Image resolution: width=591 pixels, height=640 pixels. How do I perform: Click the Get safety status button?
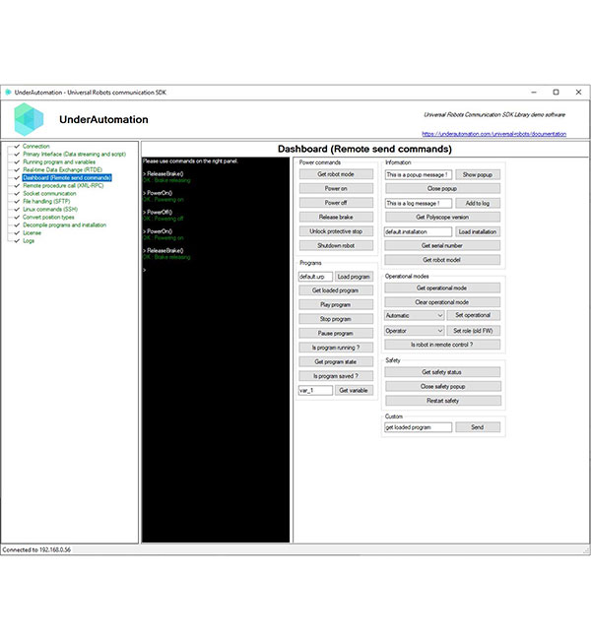(x=442, y=372)
